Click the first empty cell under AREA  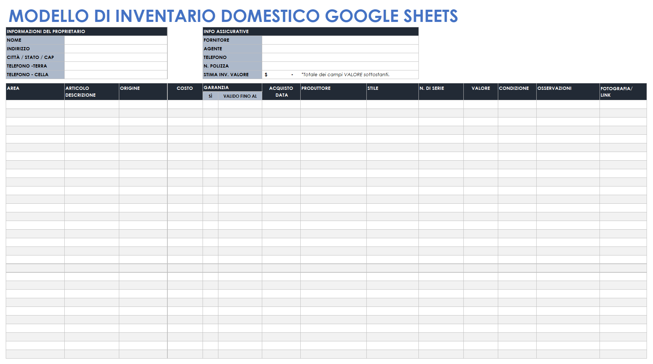click(x=35, y=105)
